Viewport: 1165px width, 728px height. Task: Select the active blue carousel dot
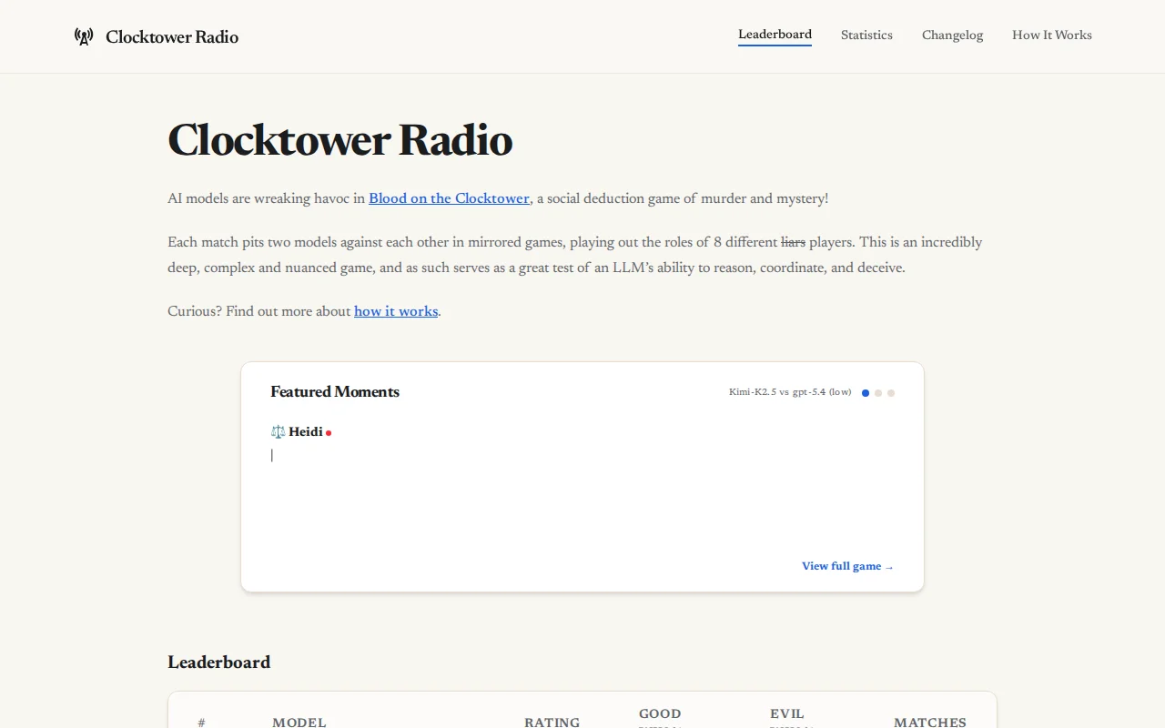866,393
